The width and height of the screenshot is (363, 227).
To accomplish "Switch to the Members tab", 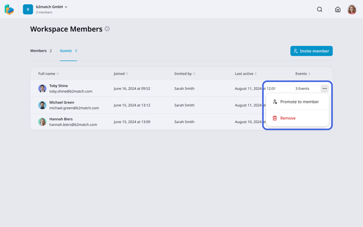I will tap(41, 51).
